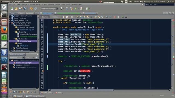Click the Last Edit icon in editor toolbar
The image size is (175, 98).
[63, 17]
